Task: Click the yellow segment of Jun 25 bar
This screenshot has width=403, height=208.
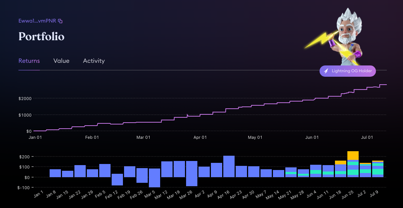Action: pyautogui.click(x=353, y=156)
